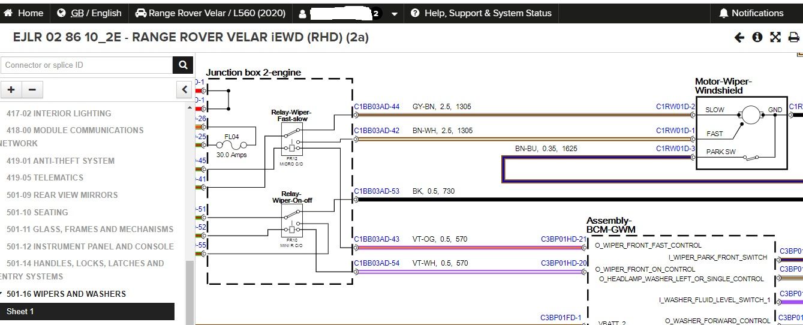The height and width of the screenshot is (325, 803).
Task: Select 417-02 INTERIOR LIGHTING
Action: [59, 113]
